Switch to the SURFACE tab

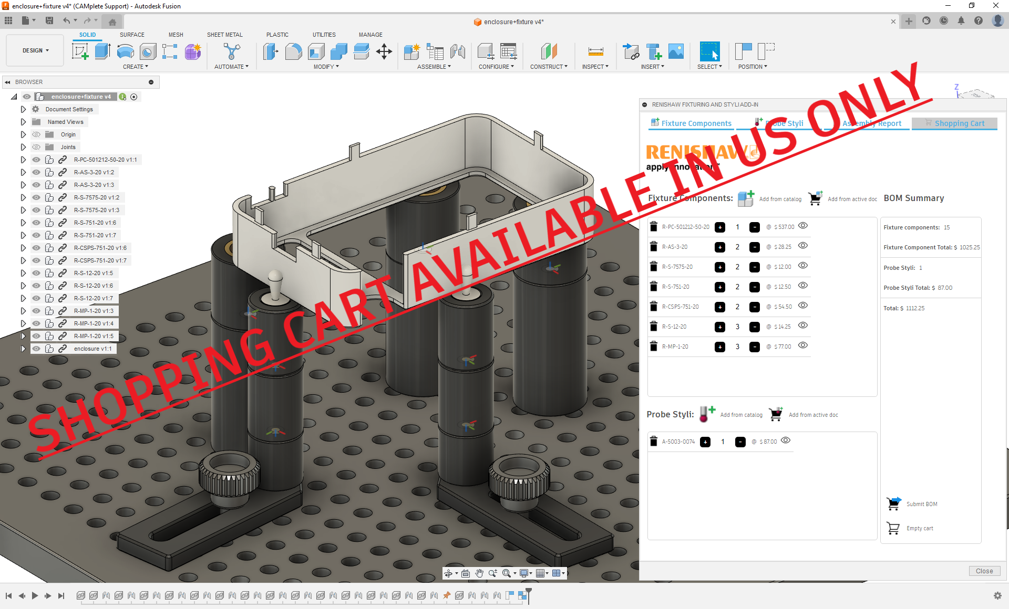tap(132, 35)
